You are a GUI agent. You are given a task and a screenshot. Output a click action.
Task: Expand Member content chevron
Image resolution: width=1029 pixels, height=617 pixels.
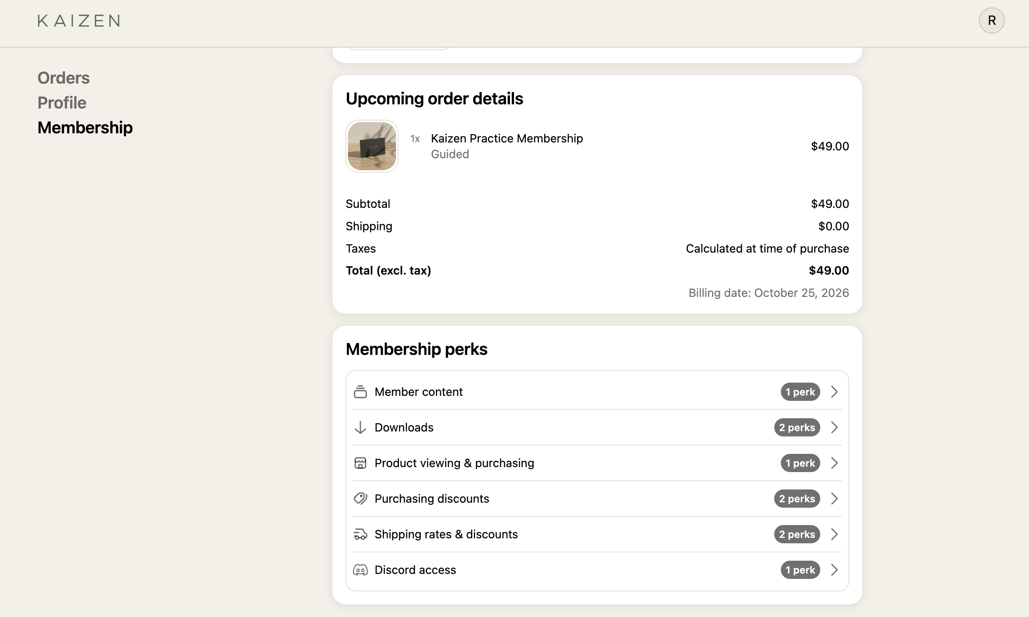click(x=834, y=392)
